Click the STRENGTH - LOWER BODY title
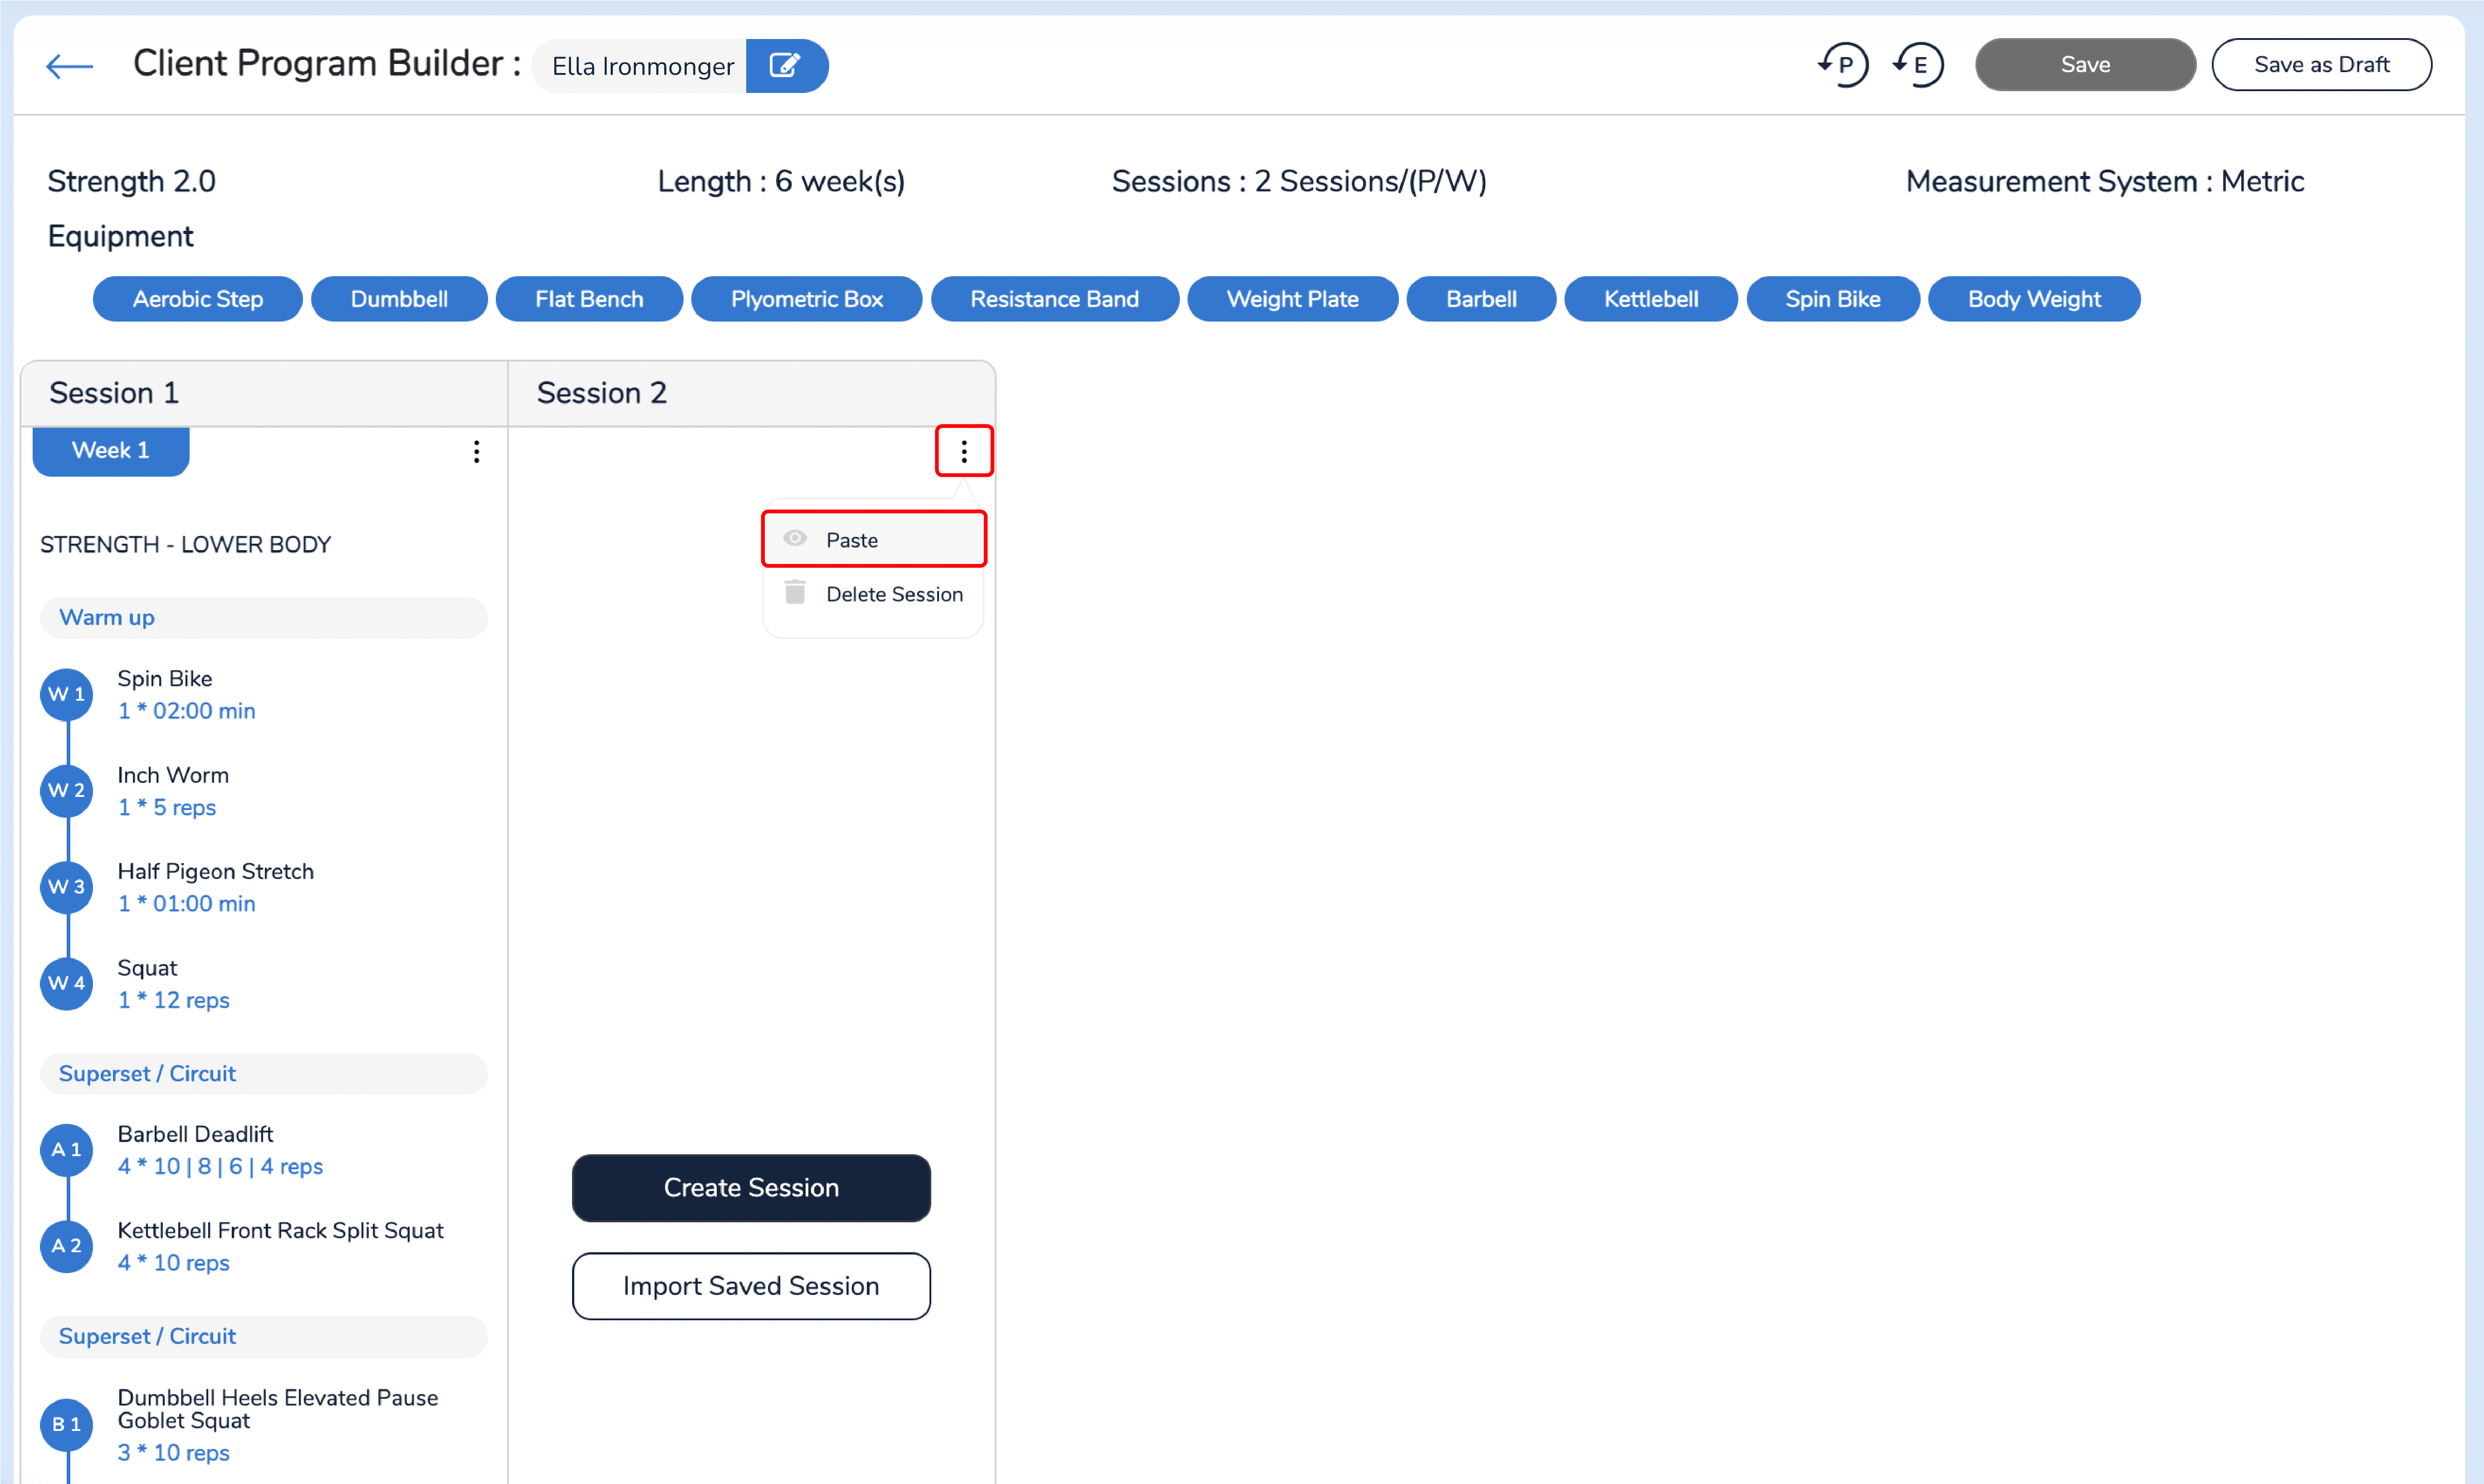 tap(185, 545)
